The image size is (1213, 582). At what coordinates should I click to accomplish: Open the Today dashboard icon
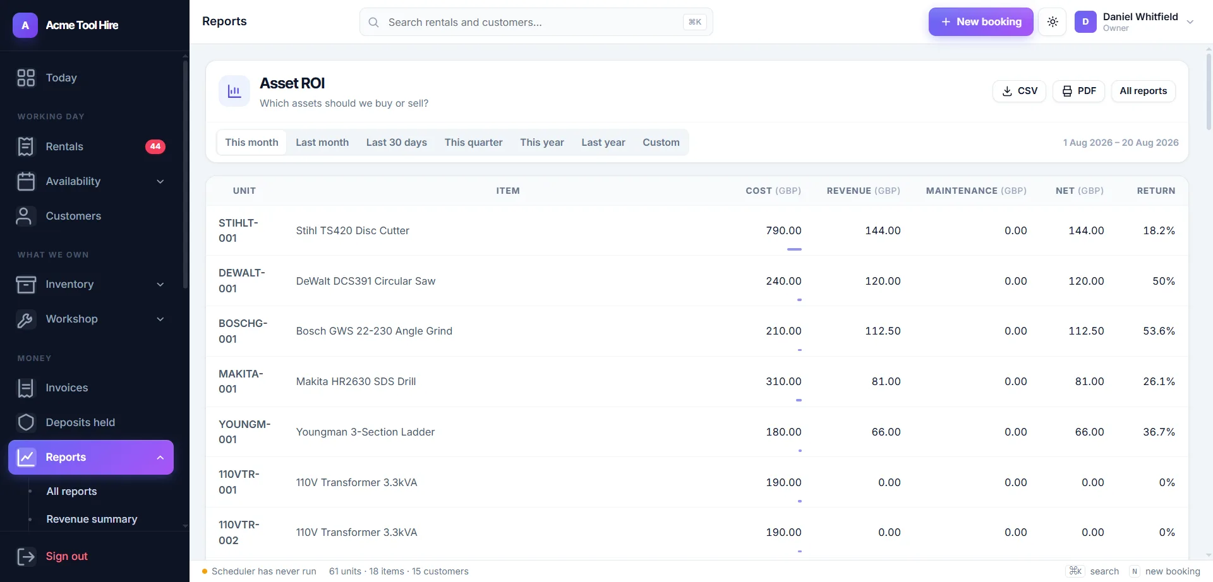(x=26, y=78)
